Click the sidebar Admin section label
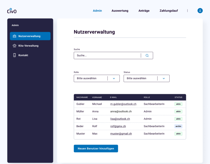 point(15,25)
